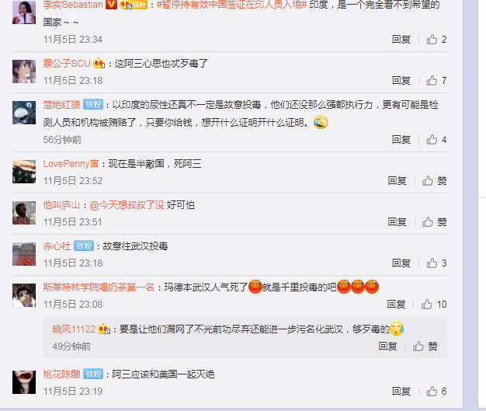The height and width of the screenshot is (411, 486).
Task: Reply to 晓风11122's nested comment
Action: click(387, 347)
